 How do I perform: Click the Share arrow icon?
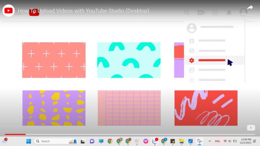point(250,8)
